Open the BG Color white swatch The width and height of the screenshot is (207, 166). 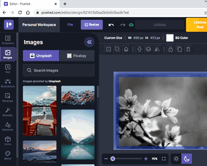[170, 38]
